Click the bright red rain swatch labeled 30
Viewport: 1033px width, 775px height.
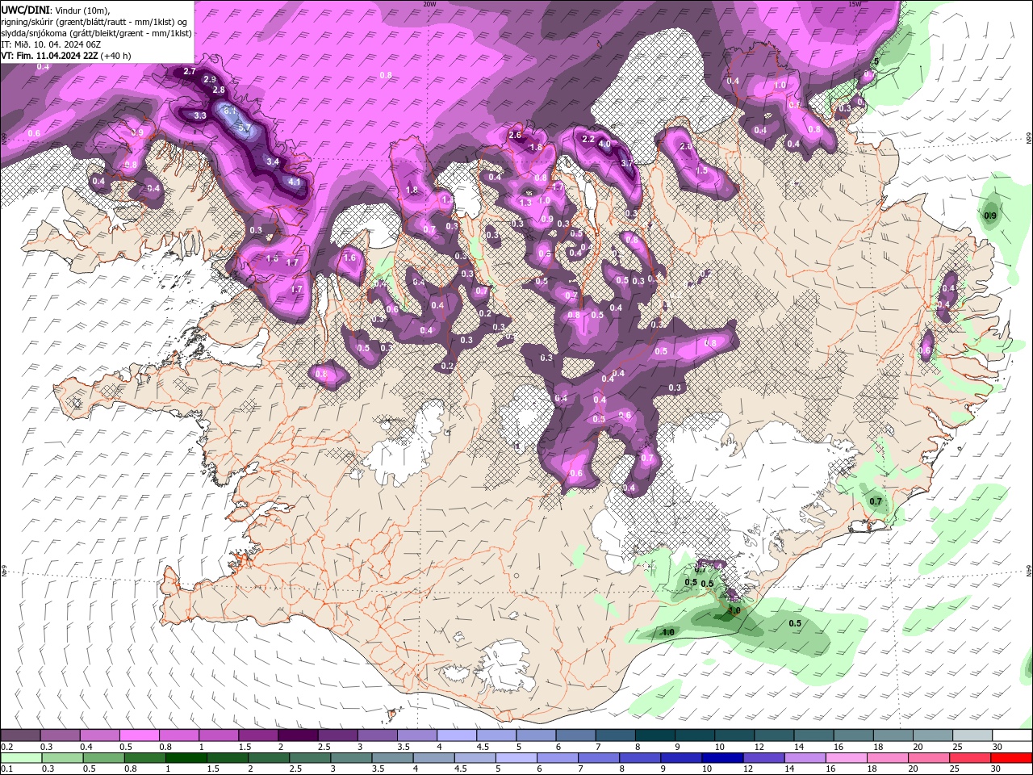pos(1010,758)
